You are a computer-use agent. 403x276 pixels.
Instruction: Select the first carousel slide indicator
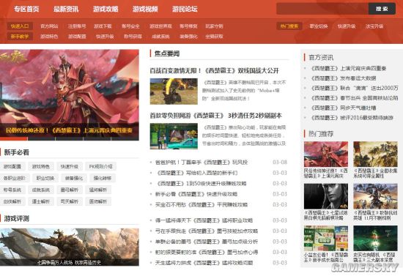coord(14,138)
